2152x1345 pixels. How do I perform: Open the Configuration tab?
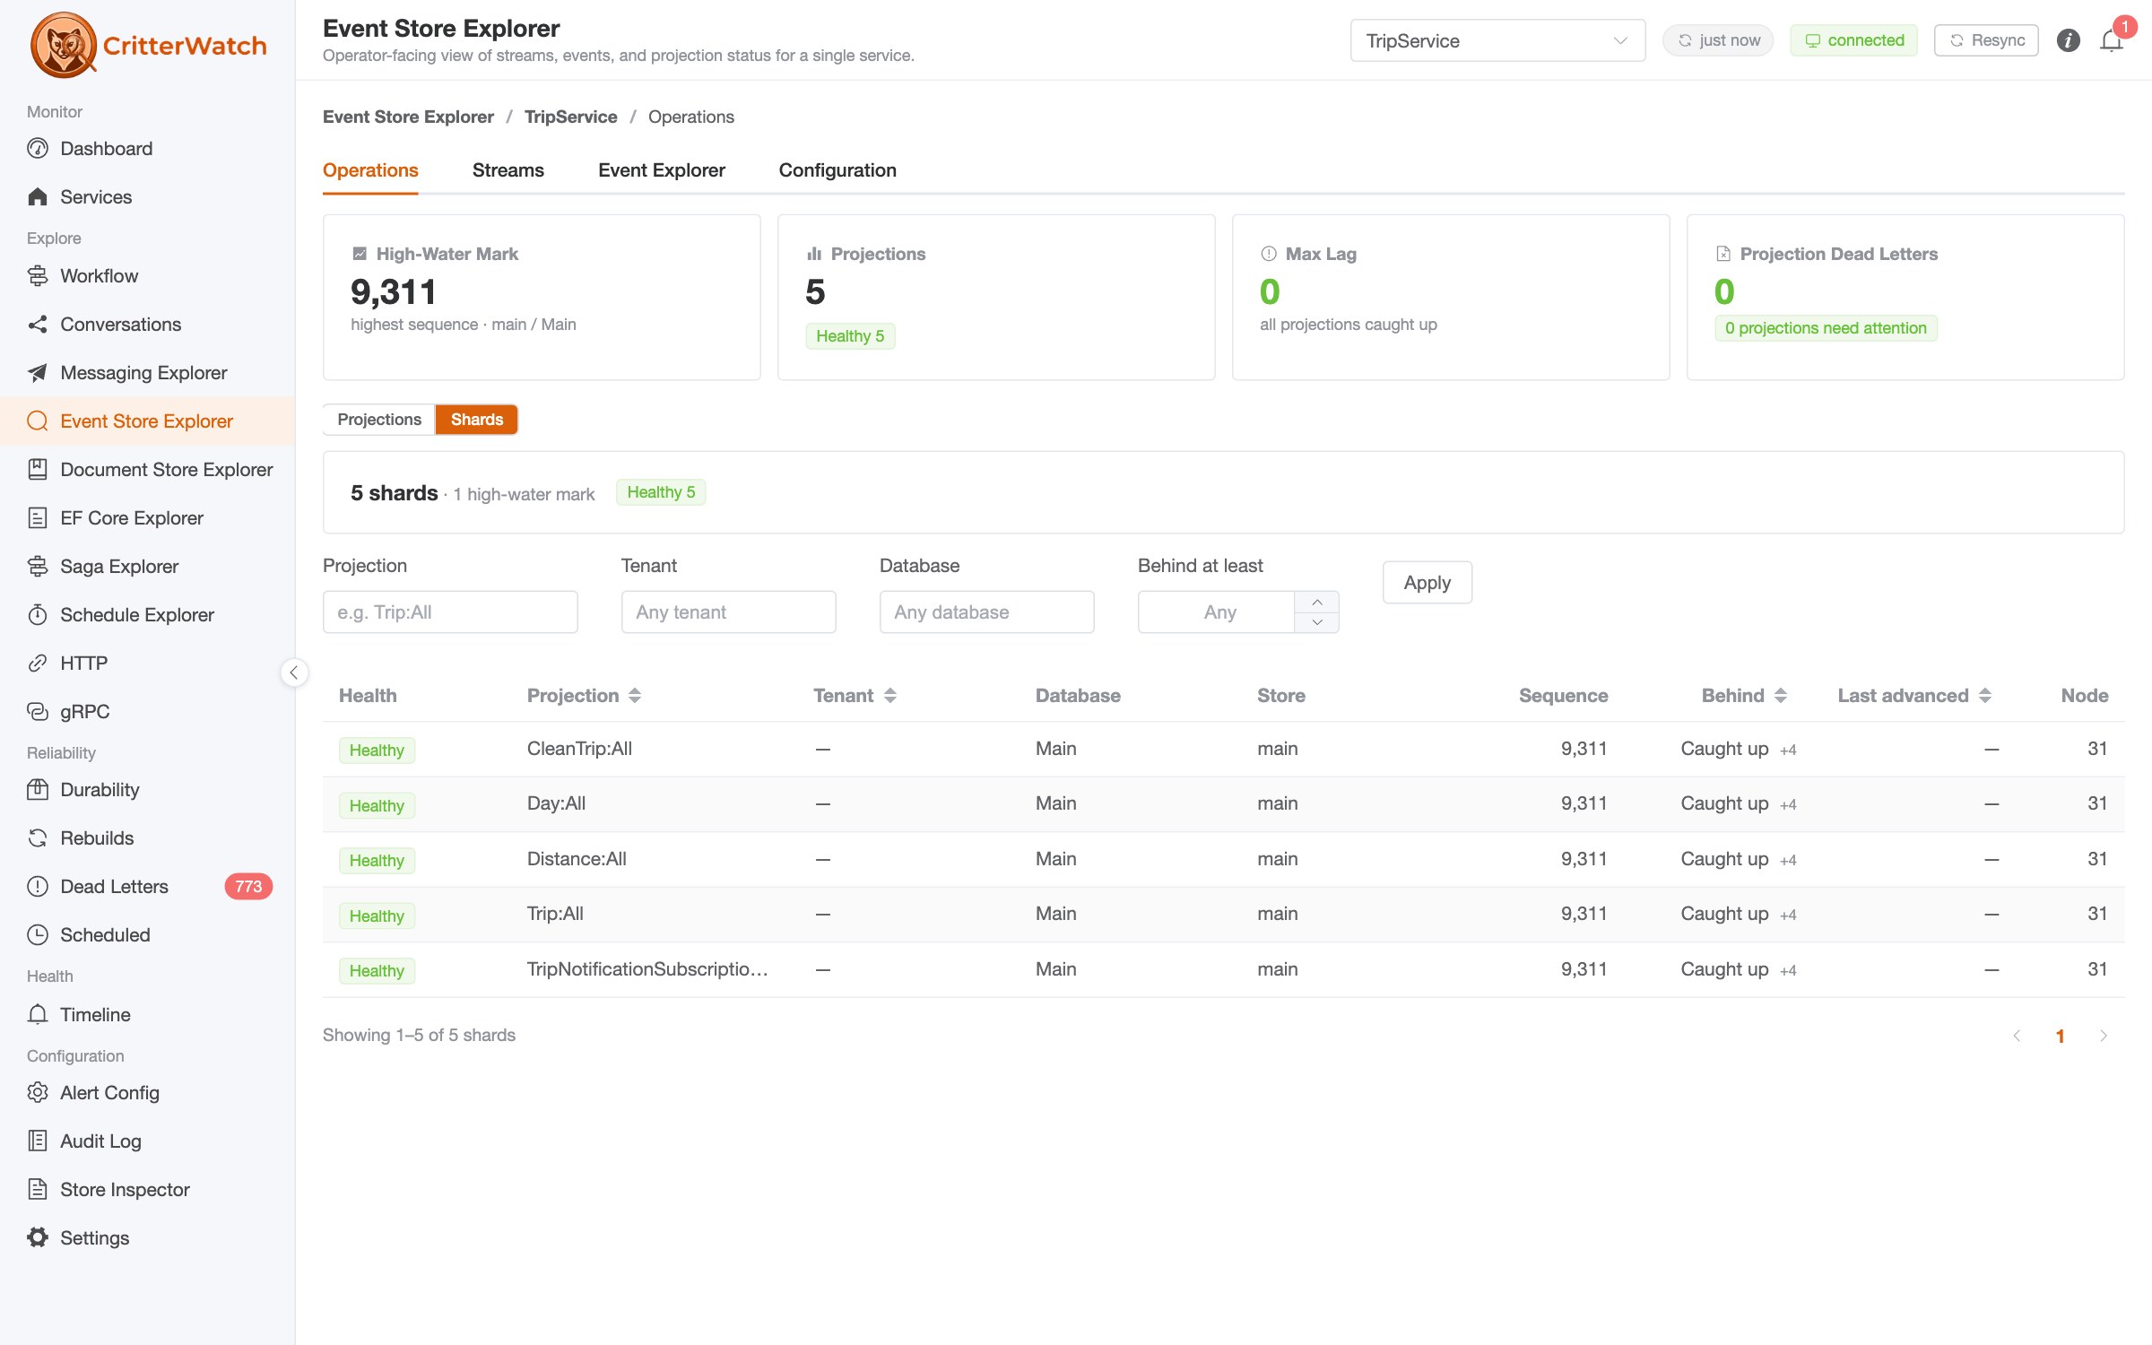point(837,170)
